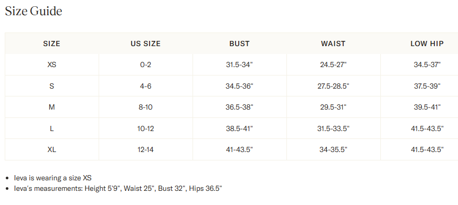Click the 39.5-41" low hip cell

[427, 107]
